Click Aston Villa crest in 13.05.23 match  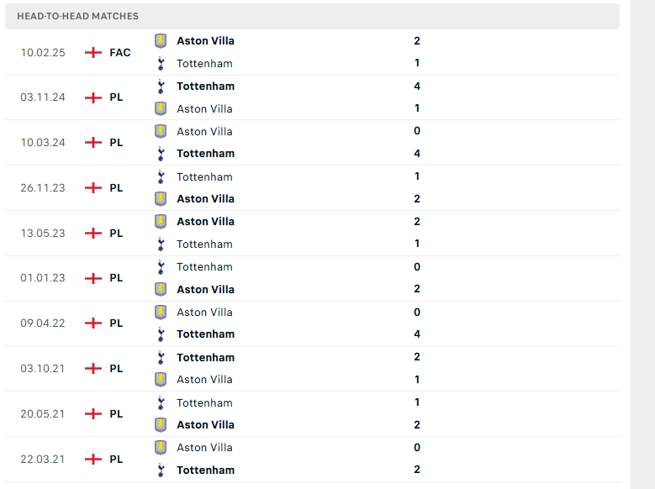[x=161, y=221]
